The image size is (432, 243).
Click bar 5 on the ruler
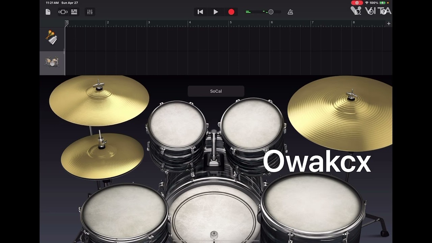tap(231, 23)
